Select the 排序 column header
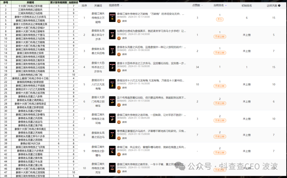 pyautogui.click(x=84, y=6)
